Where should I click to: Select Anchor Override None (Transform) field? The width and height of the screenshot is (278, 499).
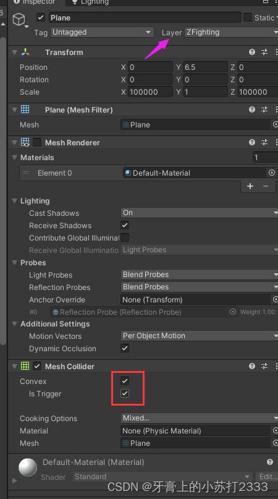click(x=196, y=299)
